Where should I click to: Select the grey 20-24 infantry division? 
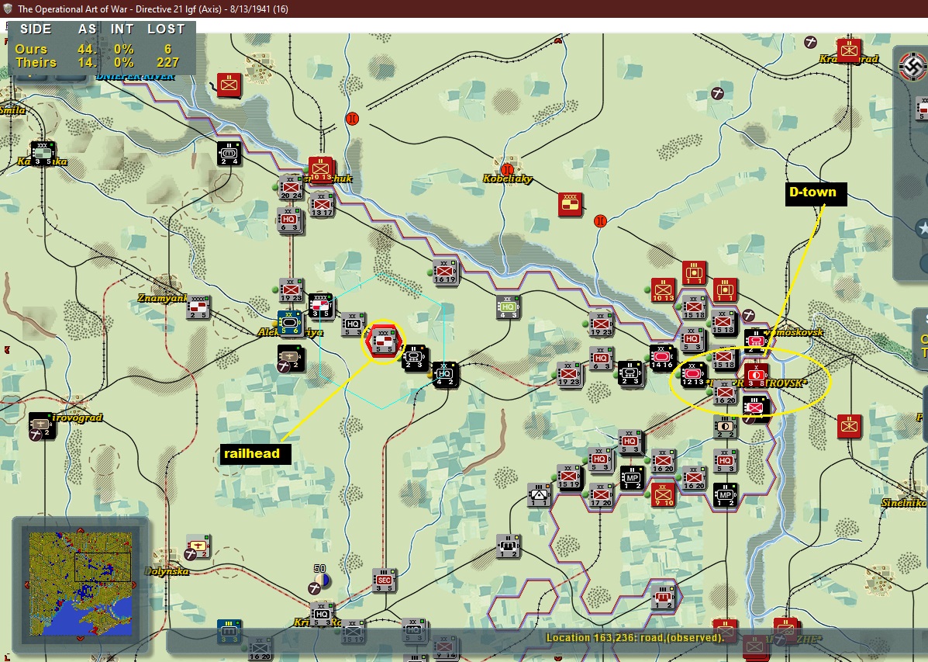click(x=292, y=187)
